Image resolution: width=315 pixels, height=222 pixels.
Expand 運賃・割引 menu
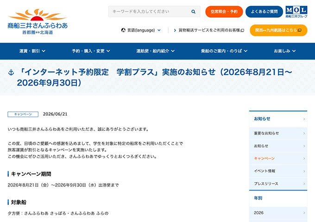pyautogui.click(x=32, y=51)
